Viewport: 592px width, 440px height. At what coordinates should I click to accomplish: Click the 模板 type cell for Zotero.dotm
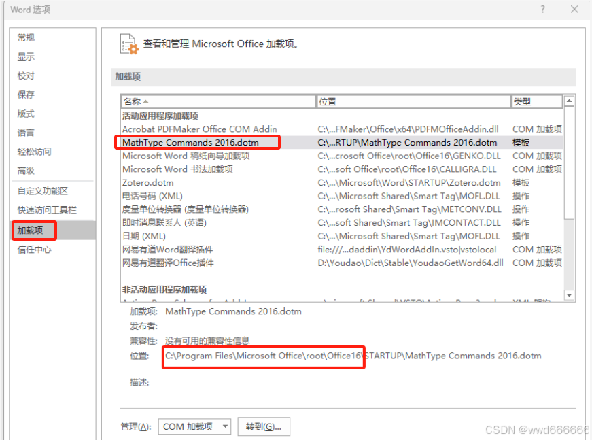click(521, 183)
